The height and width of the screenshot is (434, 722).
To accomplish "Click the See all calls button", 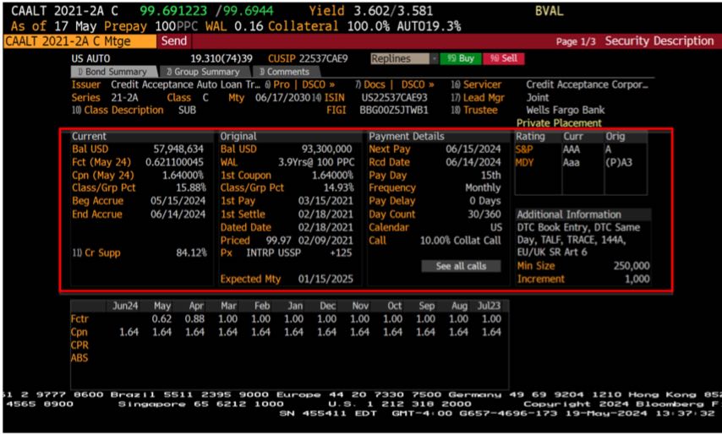I will tap(461, 266).
